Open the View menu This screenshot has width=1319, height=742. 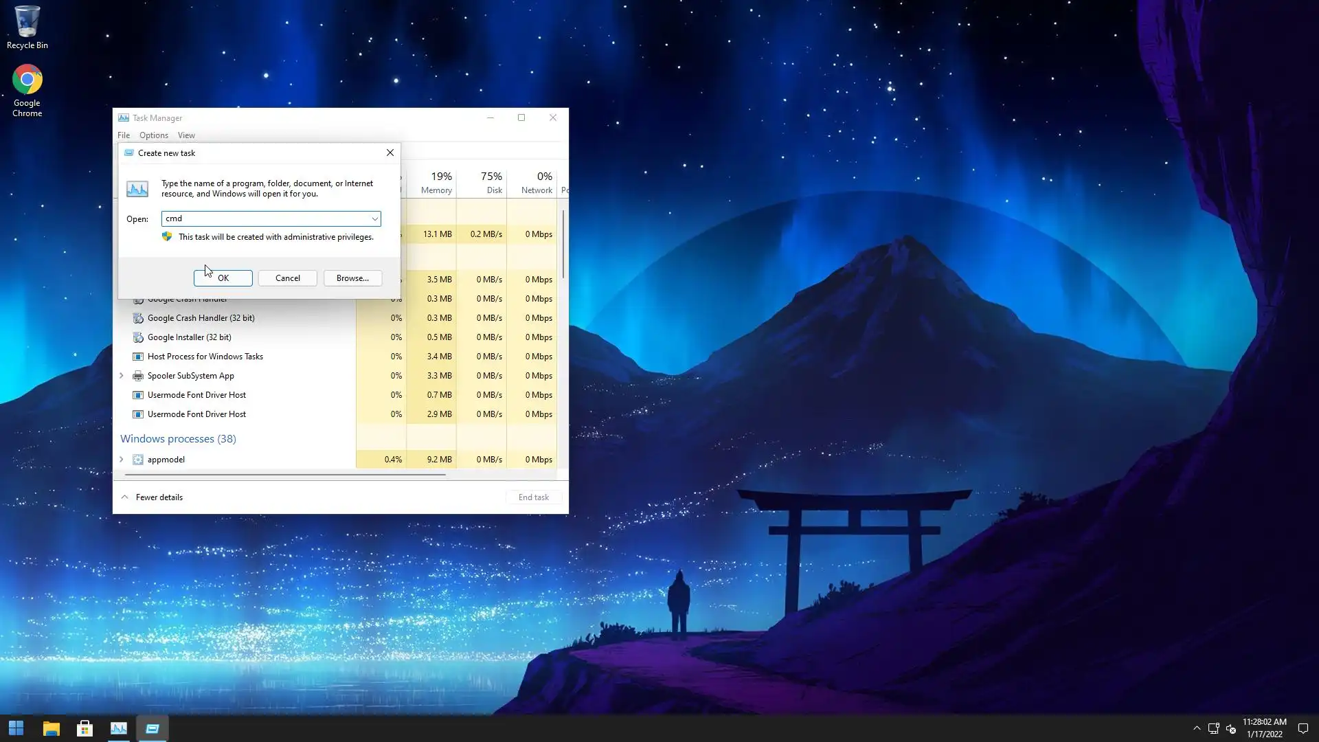(186, 135)
